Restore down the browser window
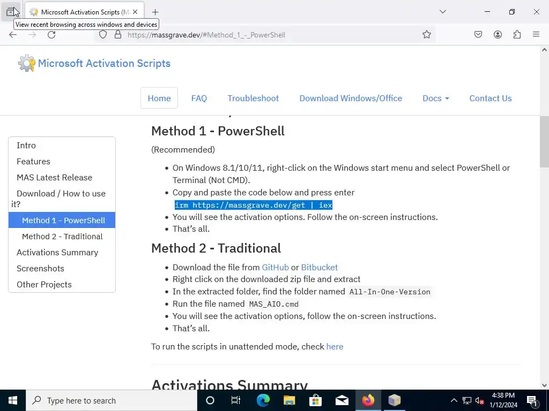 pos(512,12)
